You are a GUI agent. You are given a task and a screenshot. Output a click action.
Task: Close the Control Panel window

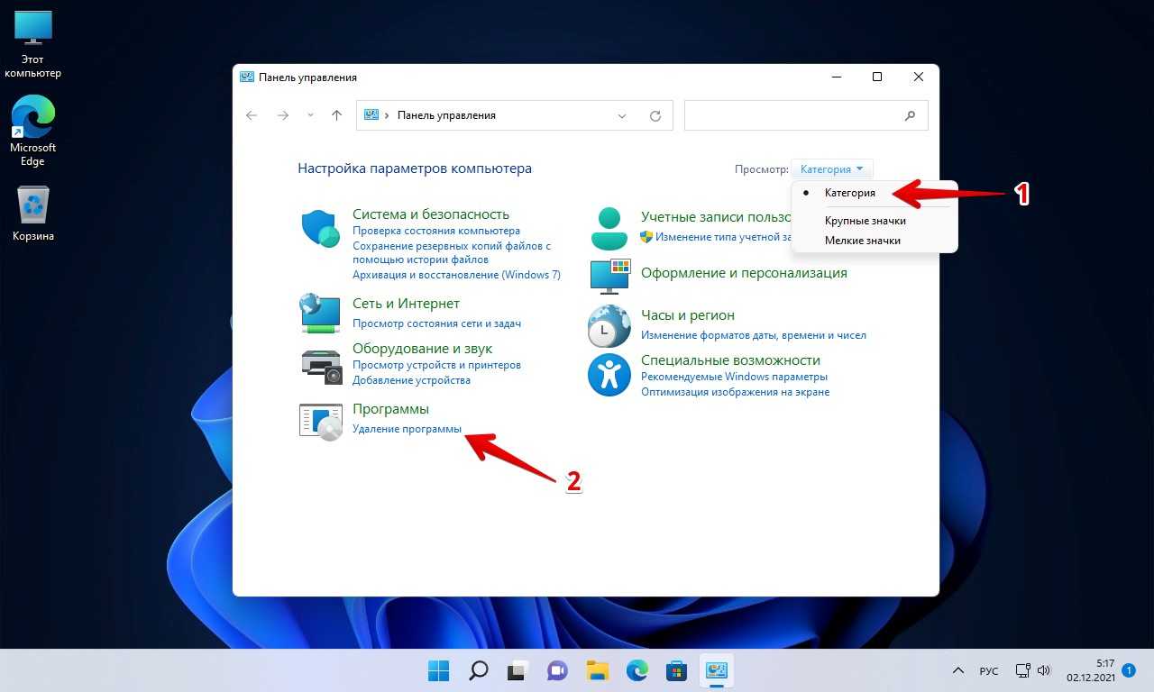pyautogui.click(x=919, y=77)
